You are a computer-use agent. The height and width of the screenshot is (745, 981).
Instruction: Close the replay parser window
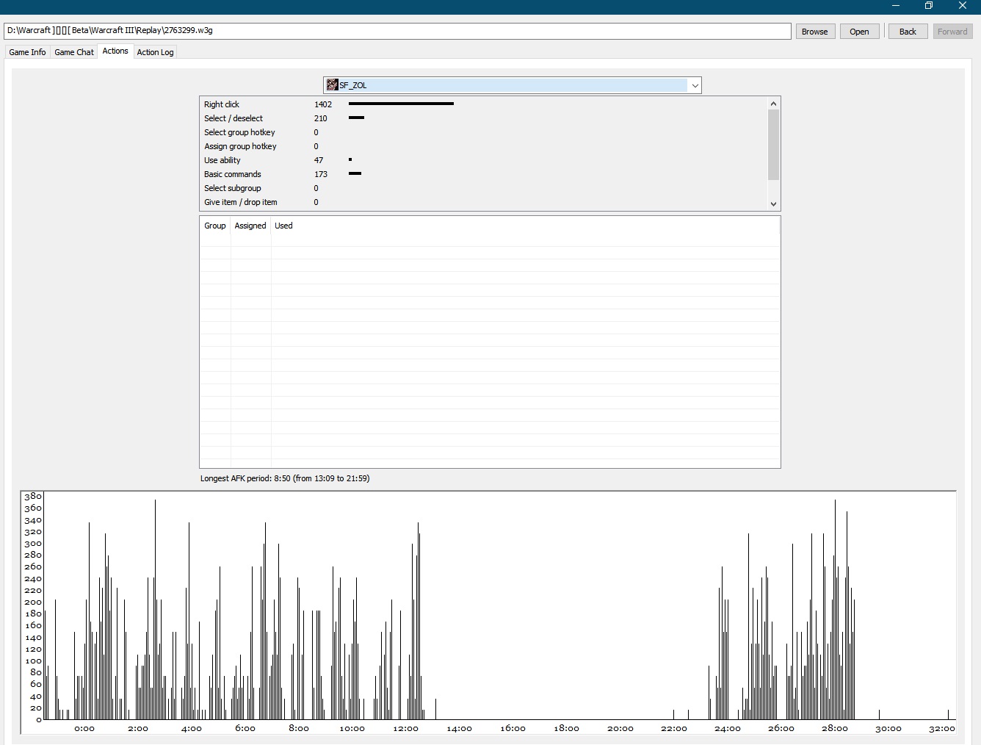pyautogui.click(x=963, y=6)
